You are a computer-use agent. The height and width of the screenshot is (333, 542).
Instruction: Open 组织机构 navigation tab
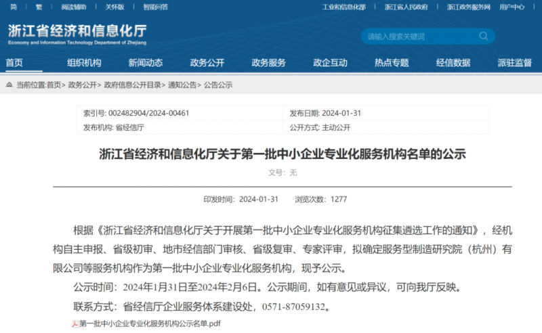(x=84, y=63)
